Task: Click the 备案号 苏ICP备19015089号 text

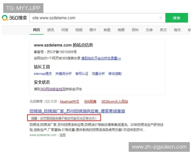Action: (55, 52)
